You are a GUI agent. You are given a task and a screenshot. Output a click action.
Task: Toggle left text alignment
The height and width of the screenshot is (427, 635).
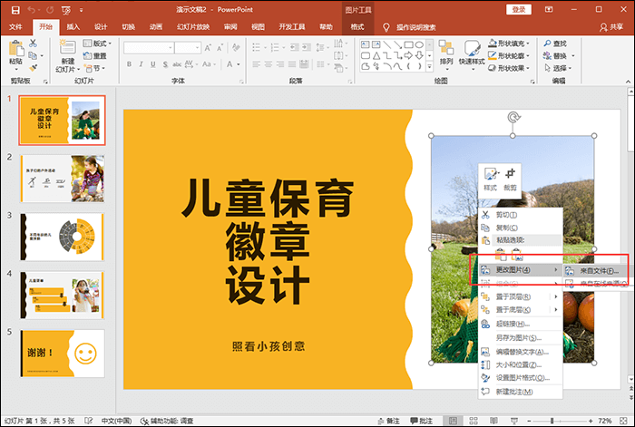[x=256, y=64]
